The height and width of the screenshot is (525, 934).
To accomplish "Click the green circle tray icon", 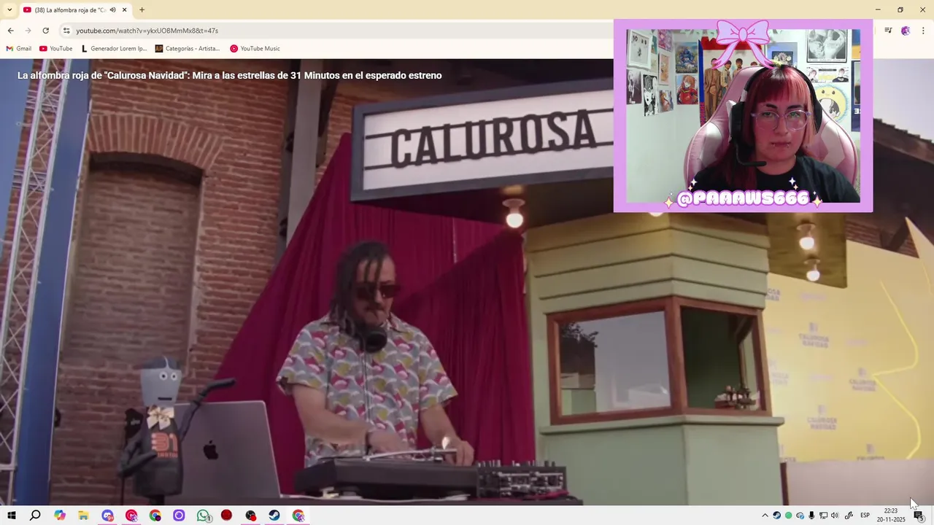I will coord(788,516).
